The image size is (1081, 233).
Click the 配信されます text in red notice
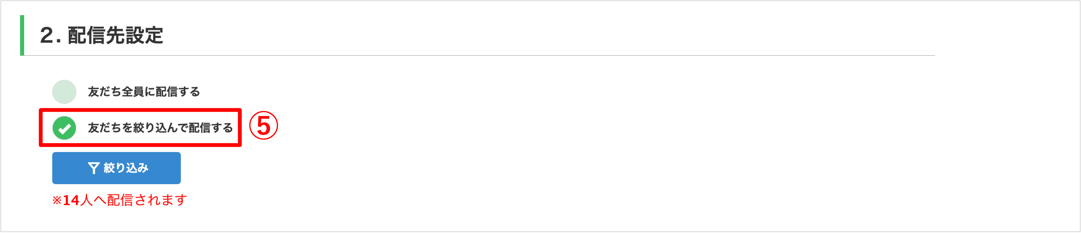(x=147, y=200)
